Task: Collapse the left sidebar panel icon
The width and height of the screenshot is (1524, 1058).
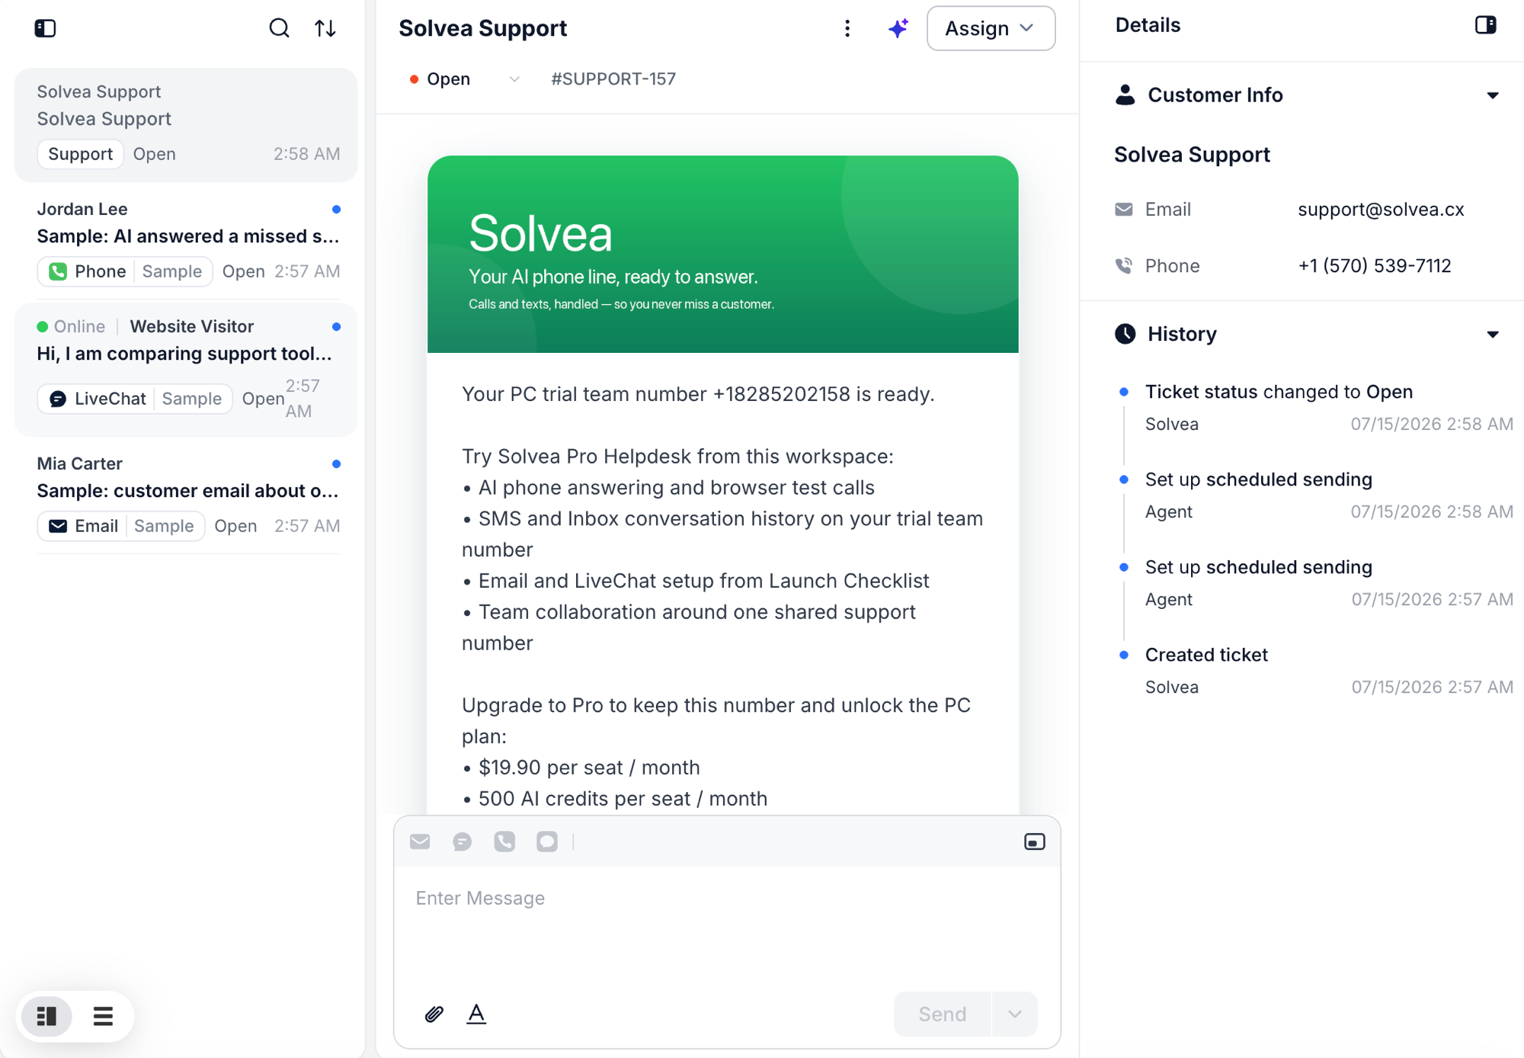Action: (x=45, y=28)
